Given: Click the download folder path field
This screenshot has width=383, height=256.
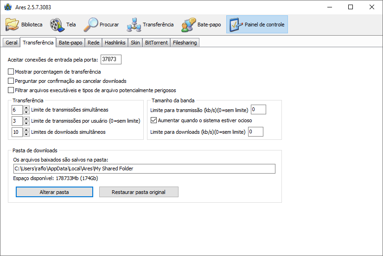Looking at the screenshot, I should tap(144, 169).
